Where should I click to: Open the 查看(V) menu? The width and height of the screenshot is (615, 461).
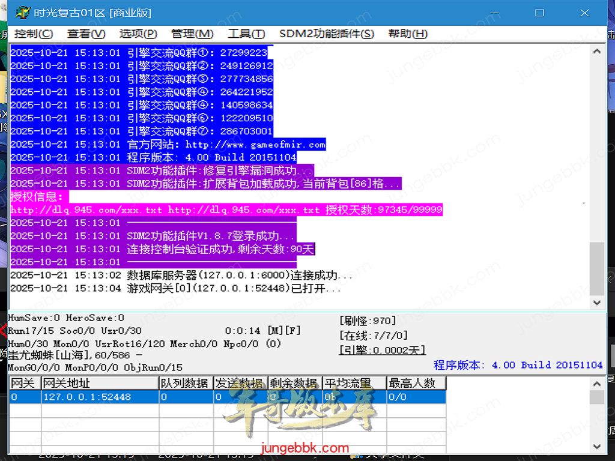[86, 34]
